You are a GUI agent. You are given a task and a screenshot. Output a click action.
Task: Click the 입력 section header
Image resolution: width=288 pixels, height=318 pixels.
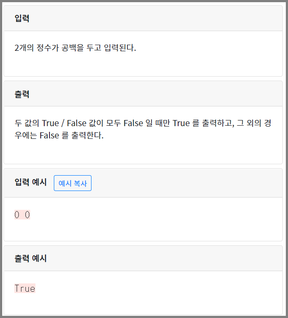tap(143, 18)
